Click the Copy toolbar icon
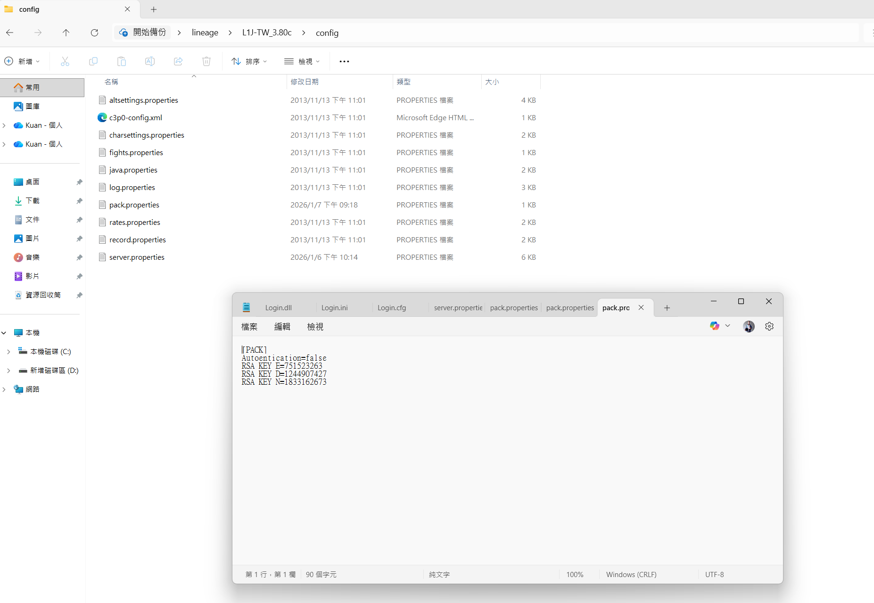Screen dimensions: 874x603 click(93, 61)
